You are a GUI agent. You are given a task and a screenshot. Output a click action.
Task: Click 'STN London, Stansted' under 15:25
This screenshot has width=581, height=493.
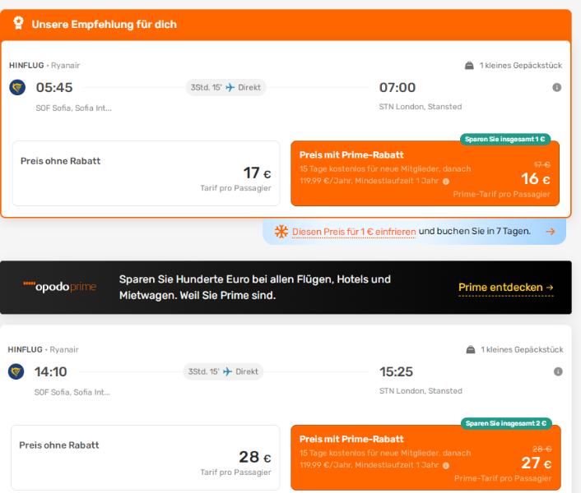(421, 391)
